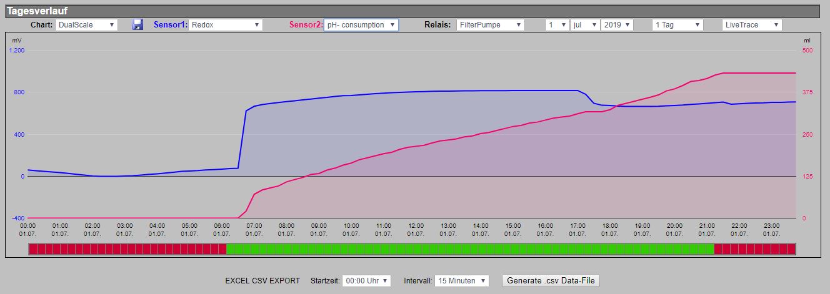
Task: Select the day number dropdown
Action: pyautogui.click(x=557, y=25)
